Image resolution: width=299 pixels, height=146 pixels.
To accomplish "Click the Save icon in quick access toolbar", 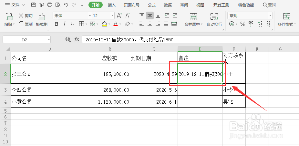I will coord(33,5).
